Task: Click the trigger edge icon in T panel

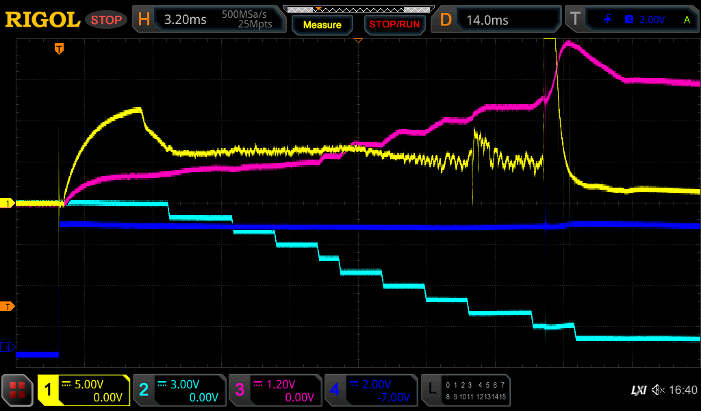Action: click(x=608, y=20)
